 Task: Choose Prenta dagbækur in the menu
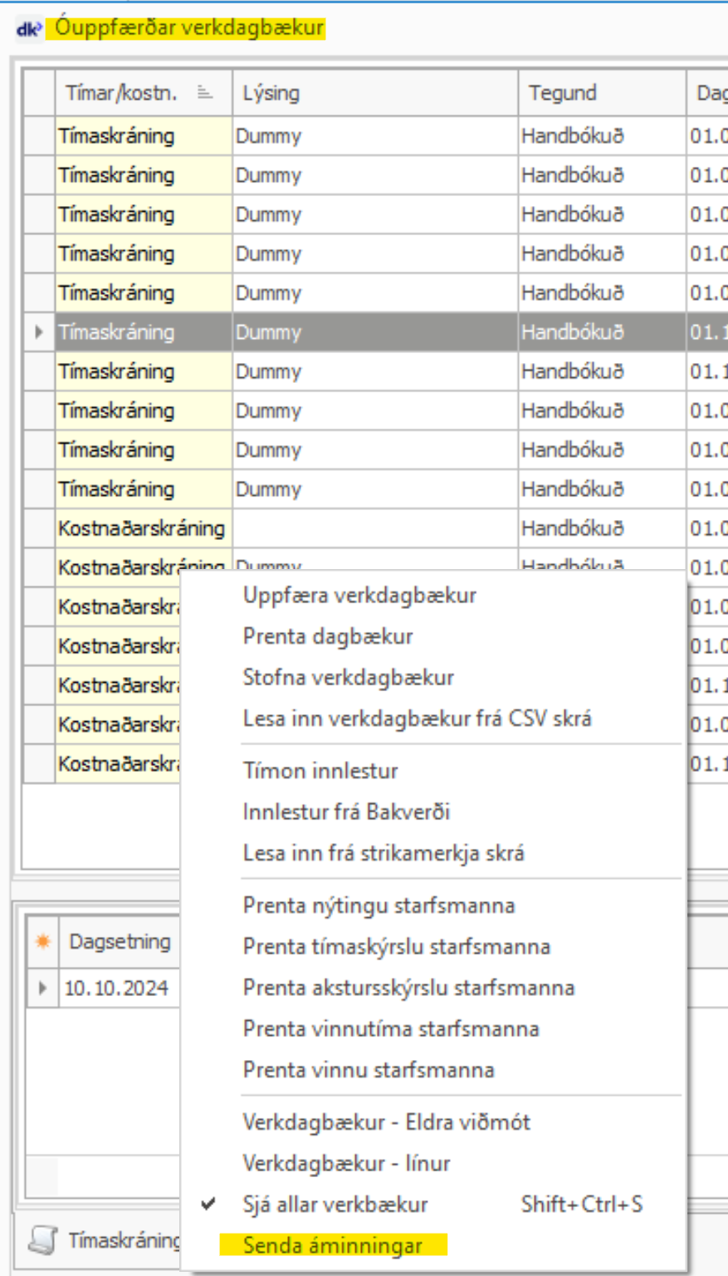(x=328, y=636)
